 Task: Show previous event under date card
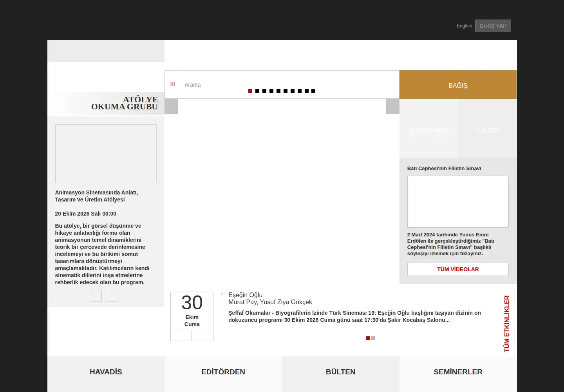point(181,336)
